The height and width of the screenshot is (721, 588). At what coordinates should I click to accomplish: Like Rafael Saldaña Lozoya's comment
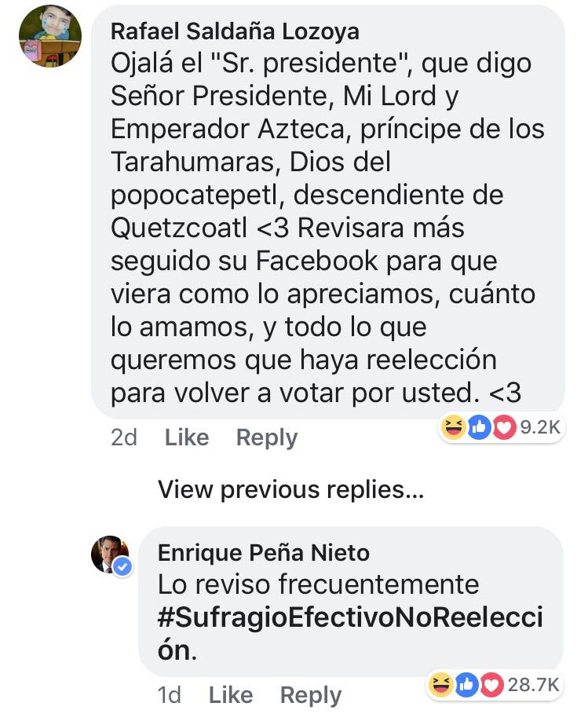click(x=187, y=437)
